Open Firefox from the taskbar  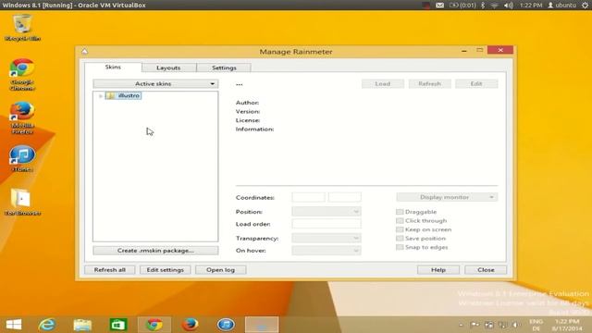click(x=190, y=325)
